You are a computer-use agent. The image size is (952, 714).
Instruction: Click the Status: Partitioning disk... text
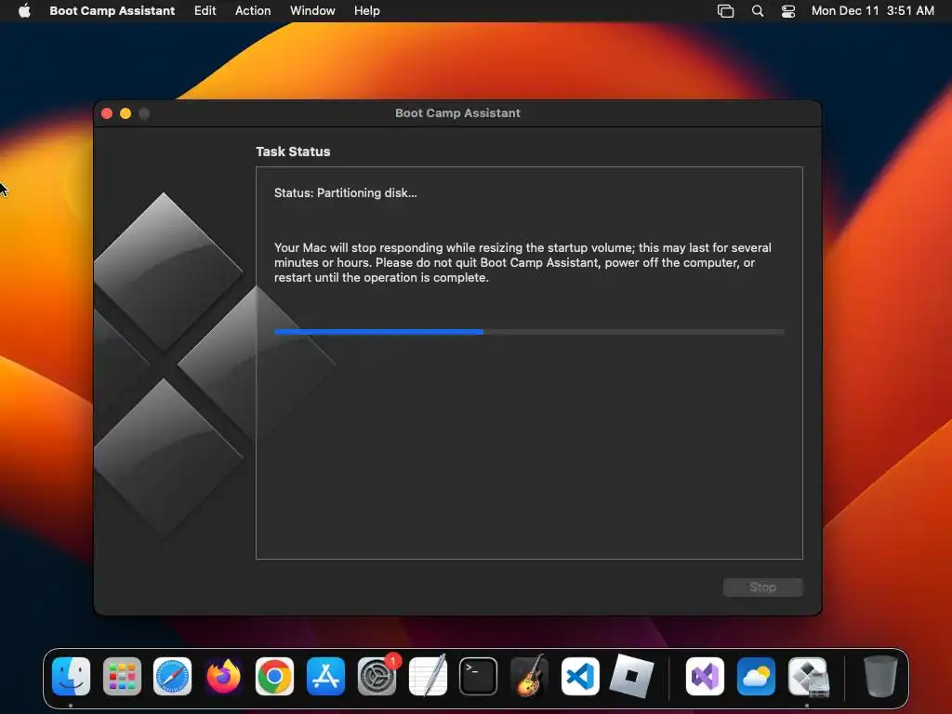coord(346,193)
